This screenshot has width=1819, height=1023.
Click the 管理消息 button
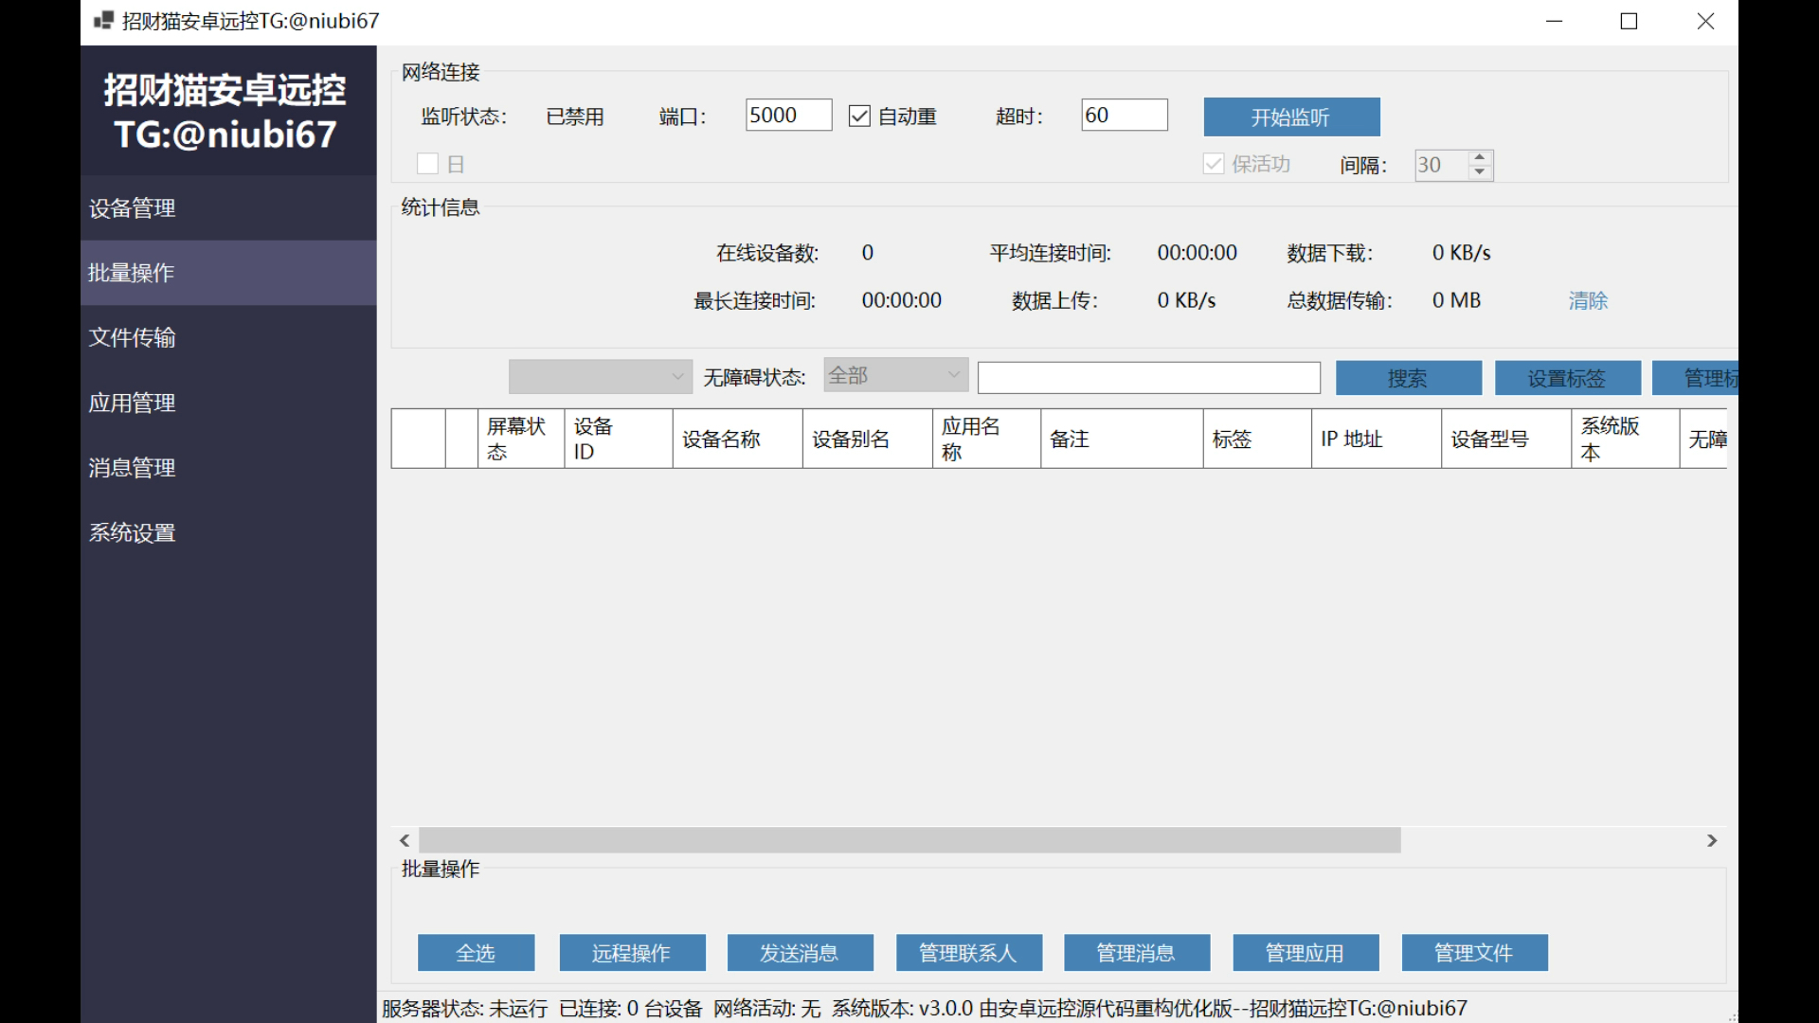1136,953
